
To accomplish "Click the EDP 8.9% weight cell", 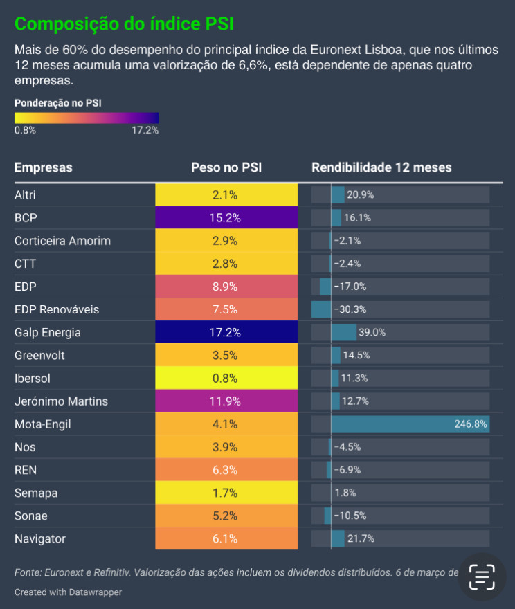I will [226, 287].
